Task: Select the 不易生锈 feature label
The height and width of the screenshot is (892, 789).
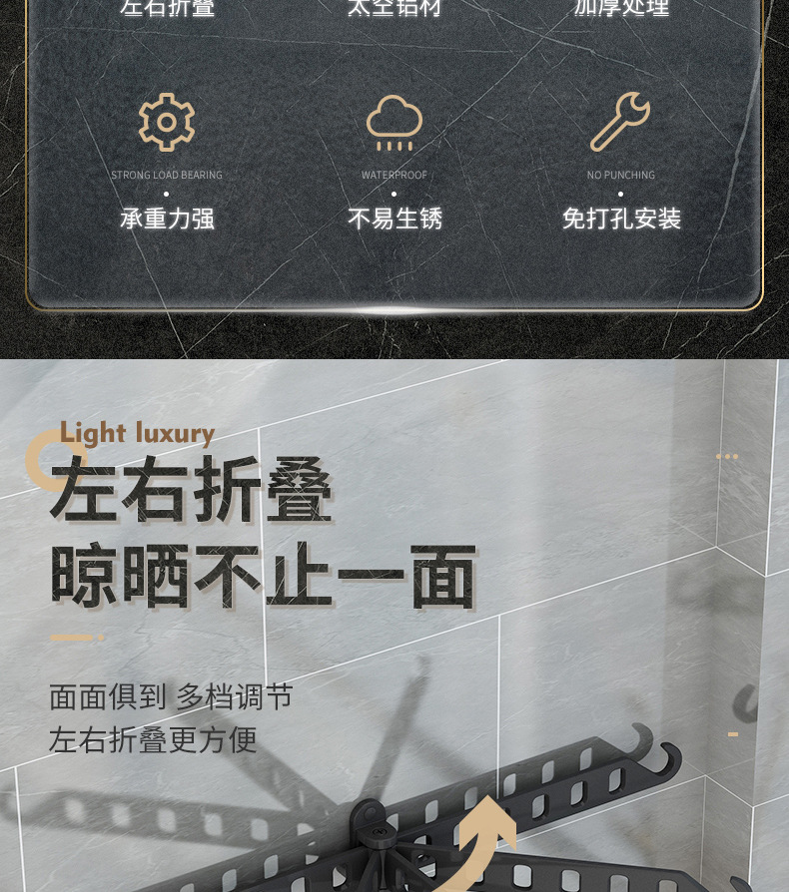Action: (394, 219)
